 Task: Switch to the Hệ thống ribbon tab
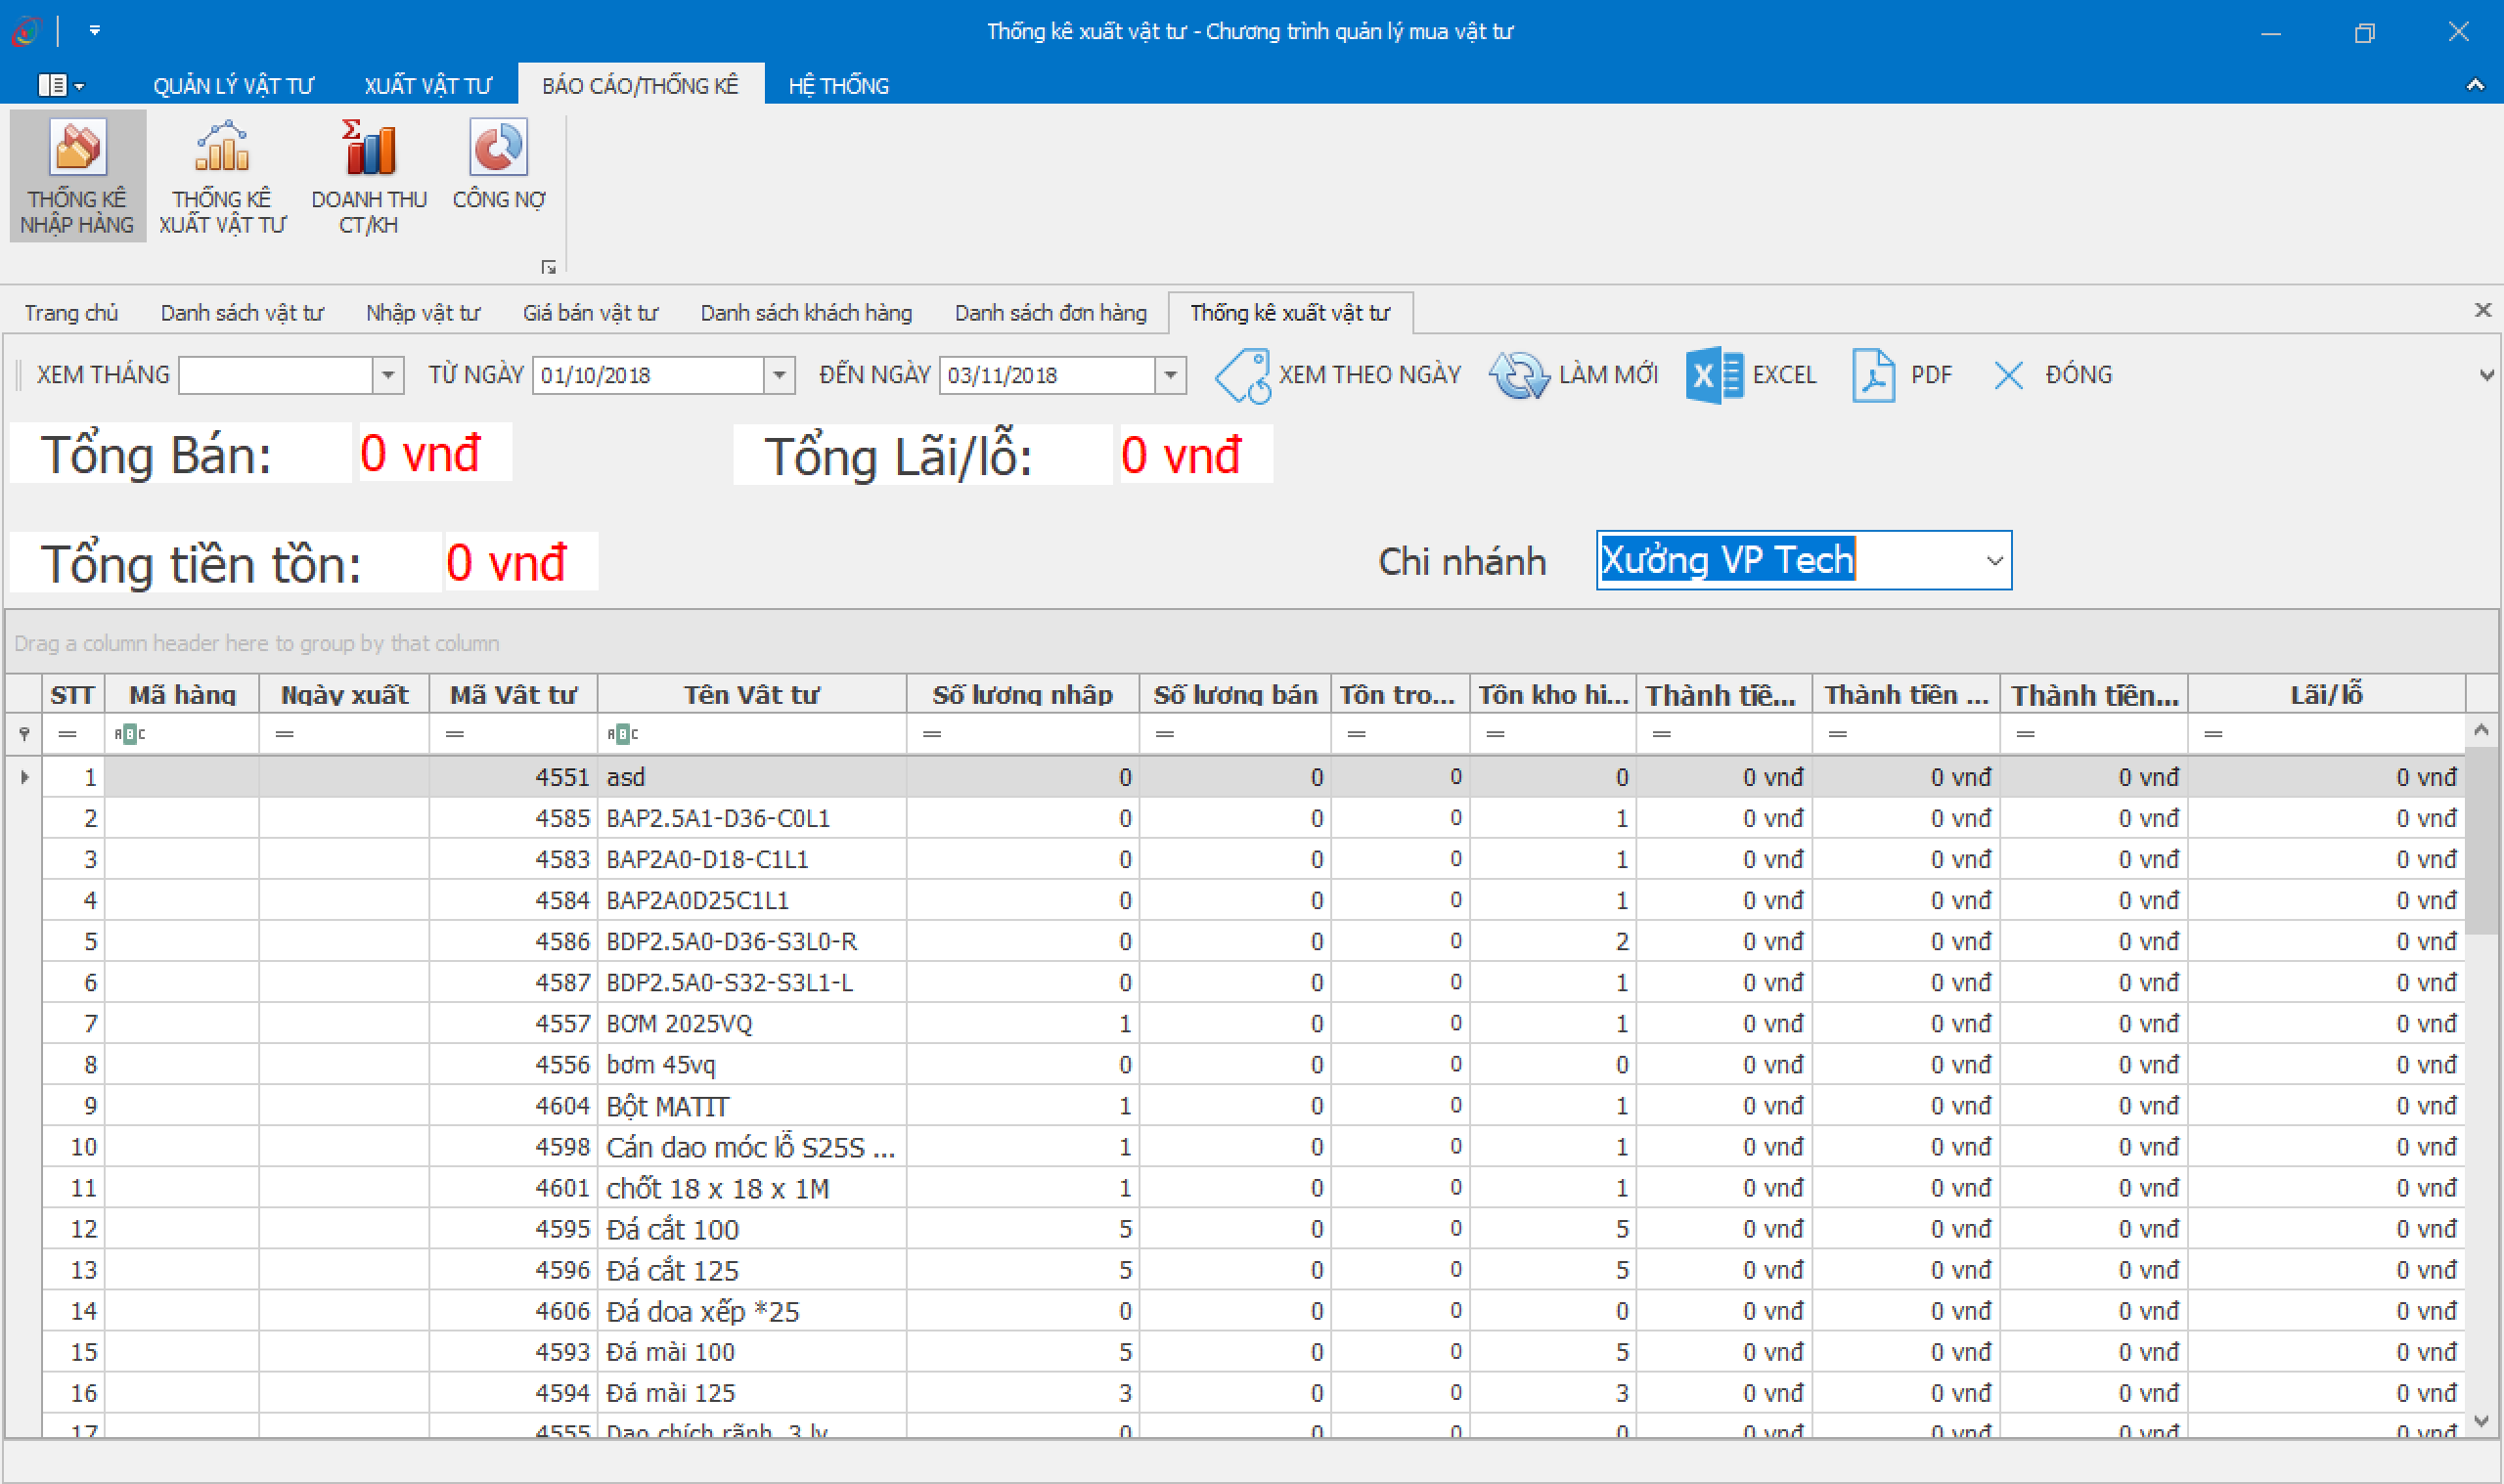tap(838, 86)
